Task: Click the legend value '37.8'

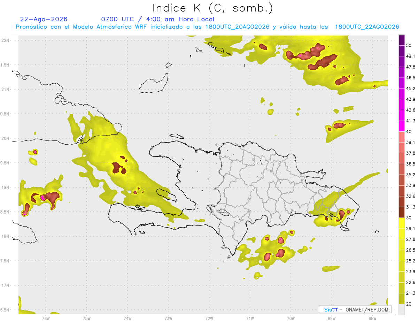Action: tap(411, 153)
